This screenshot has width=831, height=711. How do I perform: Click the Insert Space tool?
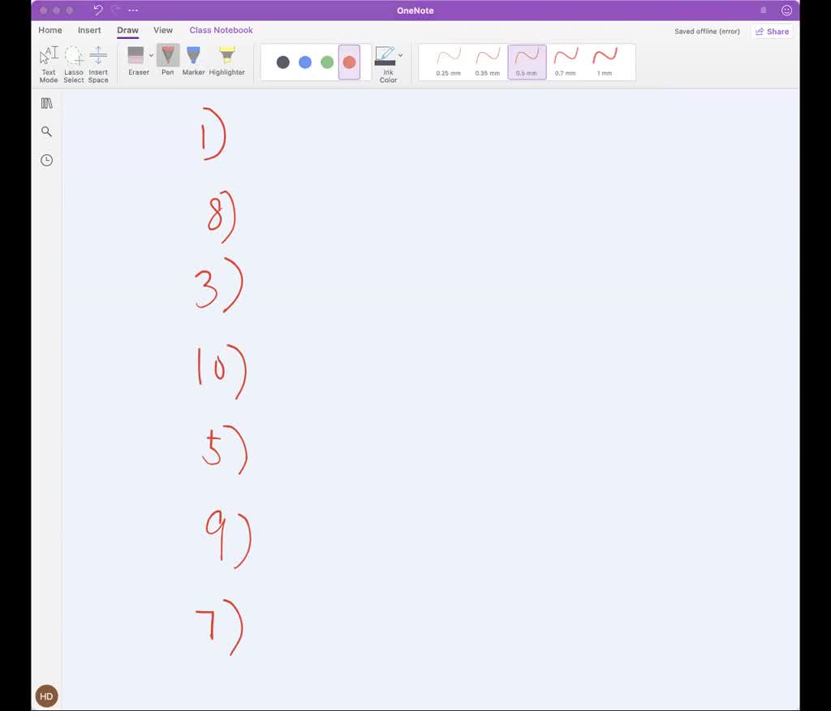[x=98, y=63]
